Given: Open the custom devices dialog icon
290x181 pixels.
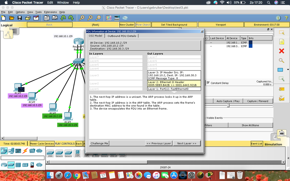Looking at the screenshot, I should 117,18.
